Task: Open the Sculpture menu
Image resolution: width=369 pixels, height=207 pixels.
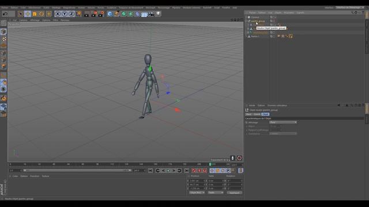Action: [x=111, y=7]
